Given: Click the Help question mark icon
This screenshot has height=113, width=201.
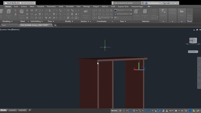Looking at the screenshot, I should (175, 3).
